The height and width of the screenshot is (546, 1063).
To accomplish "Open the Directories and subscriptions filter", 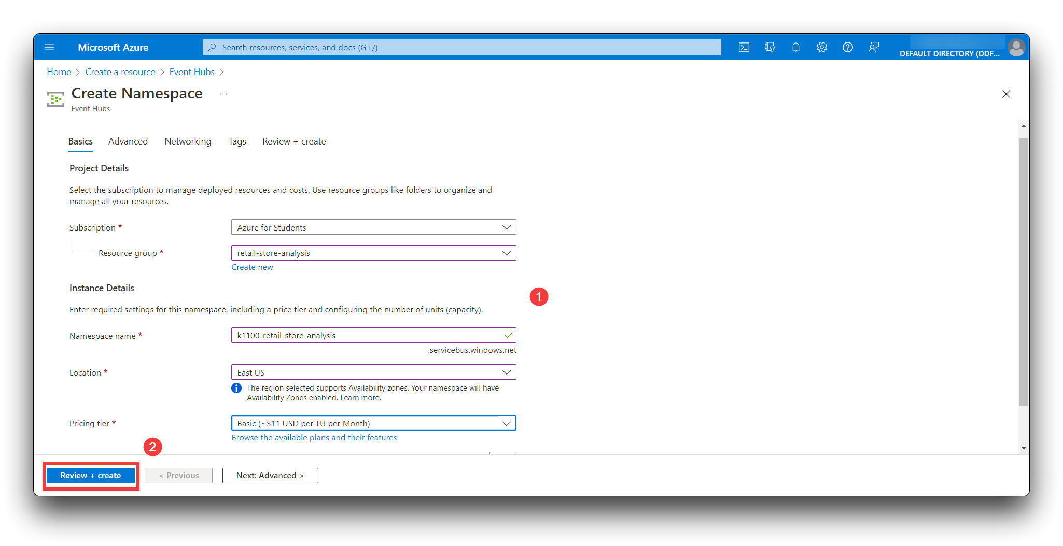I will click(x=770, y=47).
